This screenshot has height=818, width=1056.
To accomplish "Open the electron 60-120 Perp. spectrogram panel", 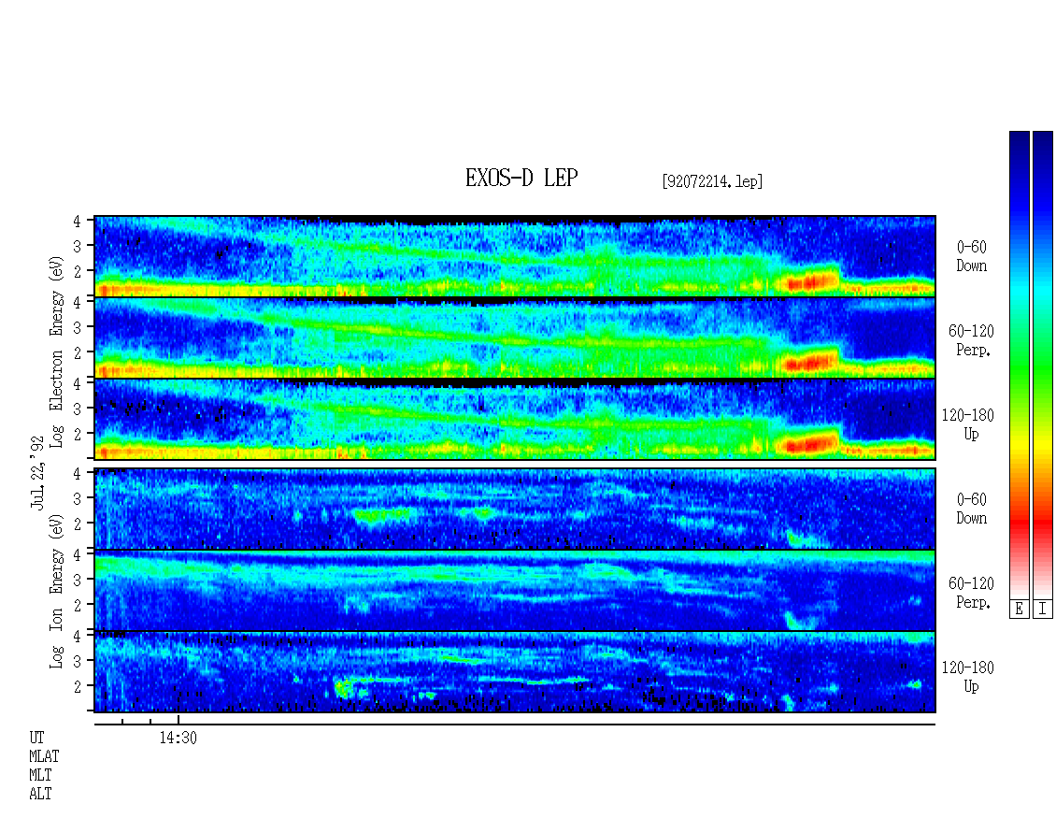I will 515,337.
